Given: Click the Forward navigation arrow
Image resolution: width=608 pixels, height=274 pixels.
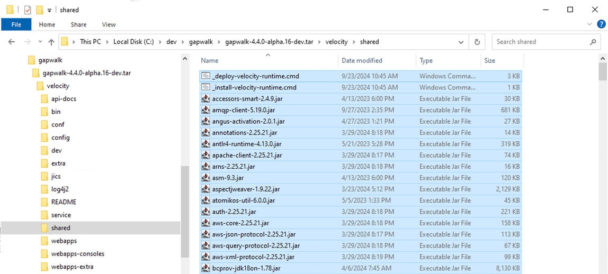Looking at the screenshot, I should tap(27, 42).
